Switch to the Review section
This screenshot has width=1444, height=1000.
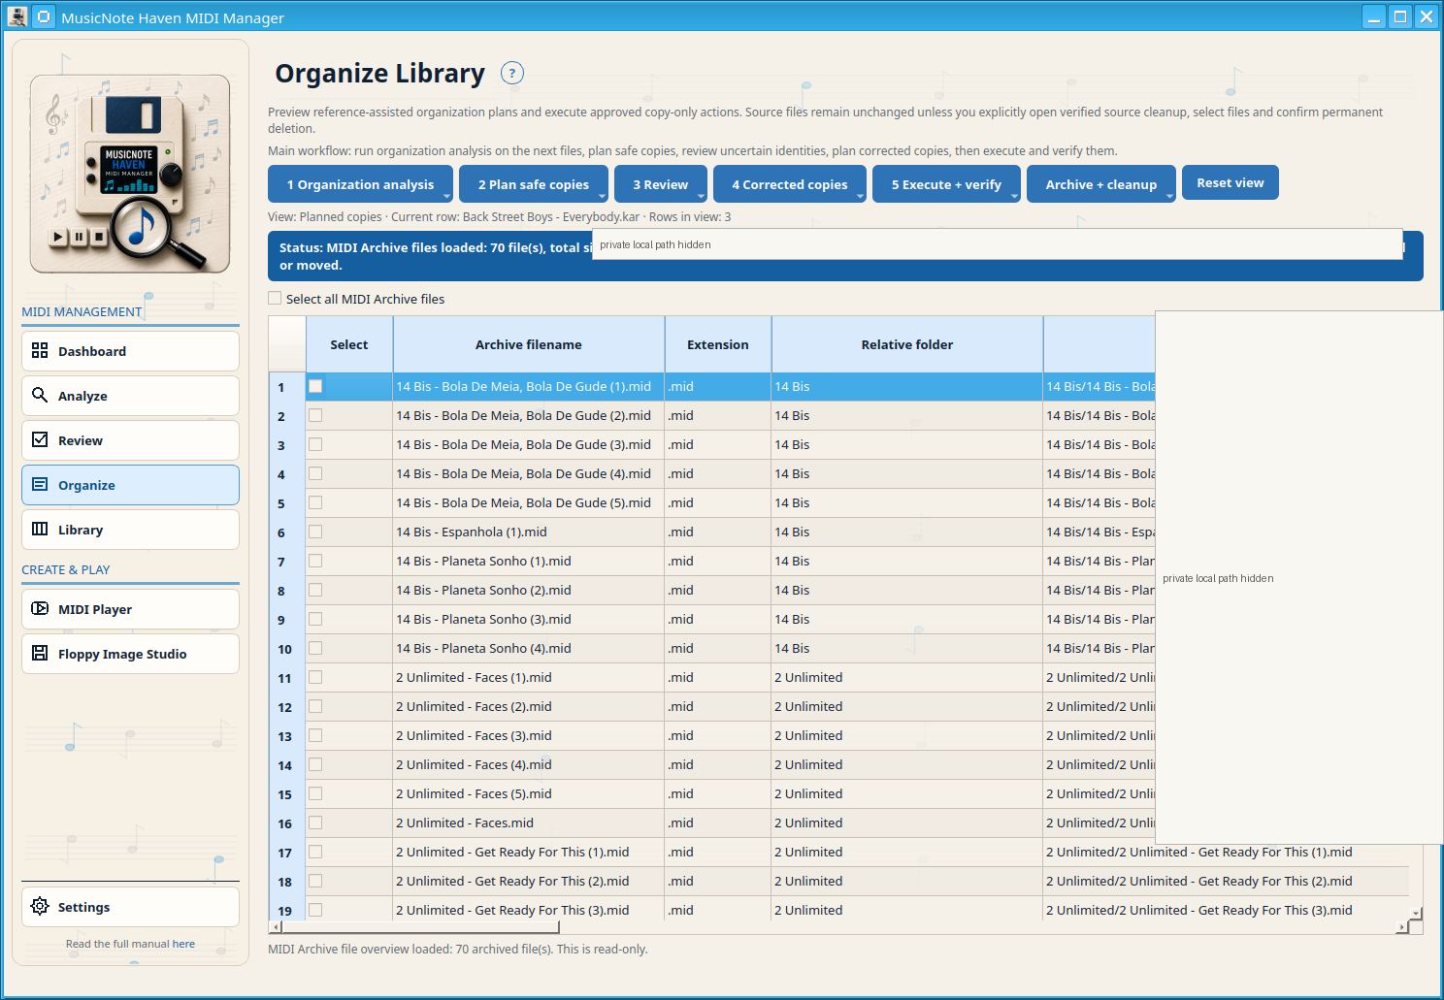point(130,440)
